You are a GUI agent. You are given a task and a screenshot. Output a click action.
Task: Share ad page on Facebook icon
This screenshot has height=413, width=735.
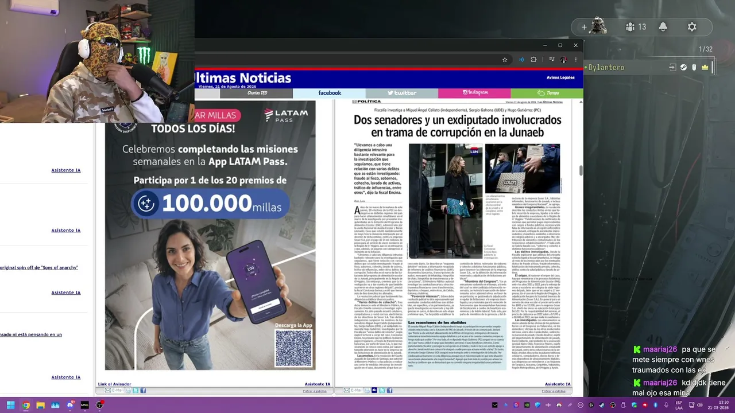pos(143,391)
